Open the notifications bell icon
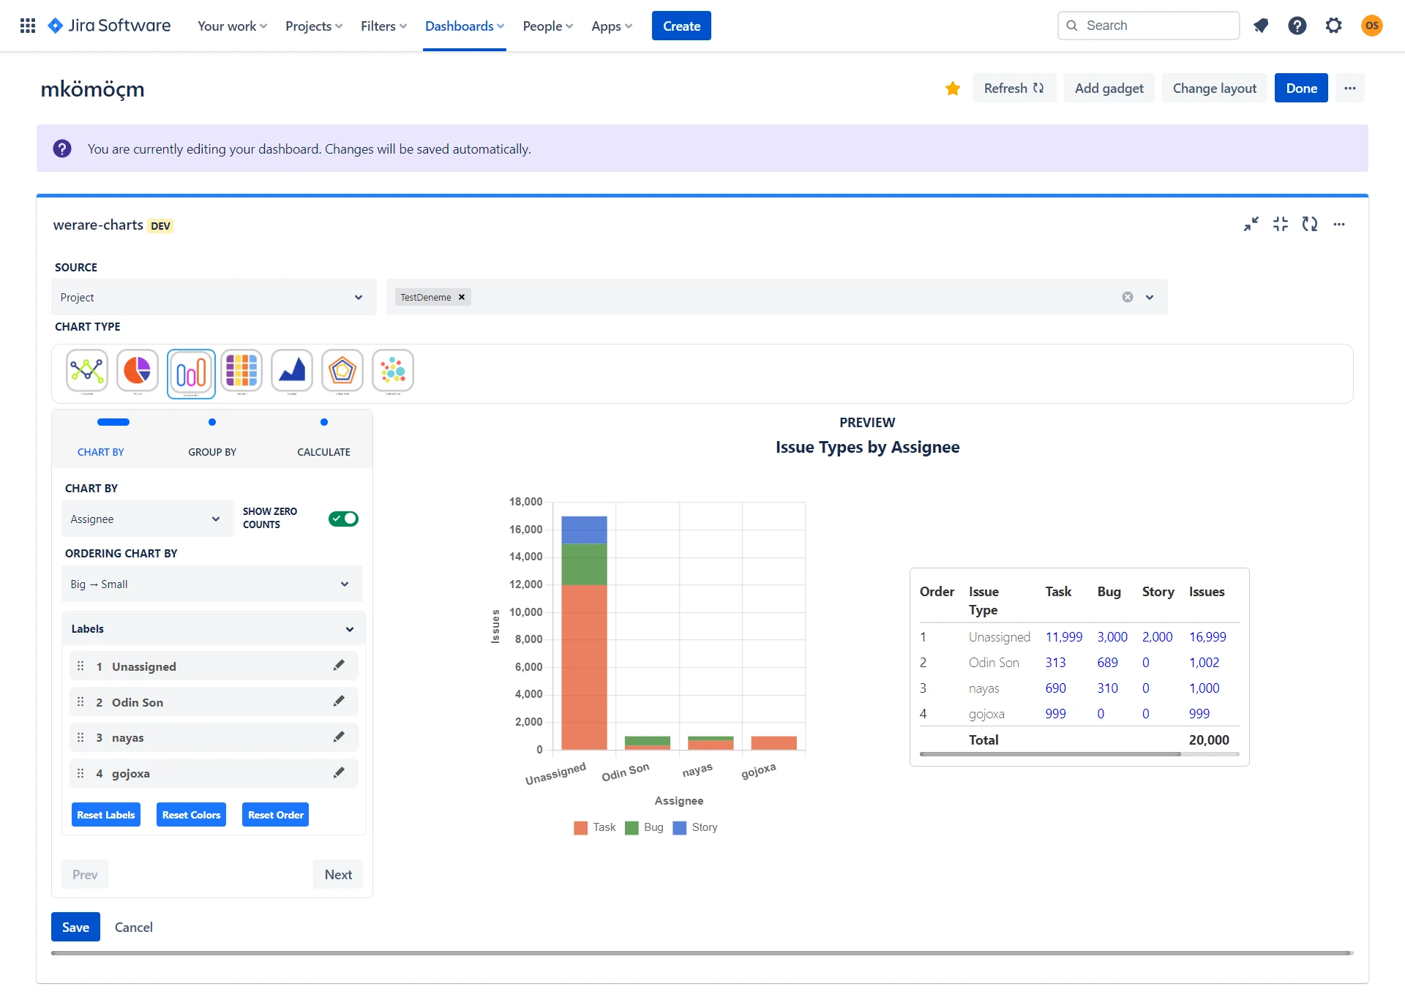Viewport: 1405px width, 997px height. (x=1260, y=26)
